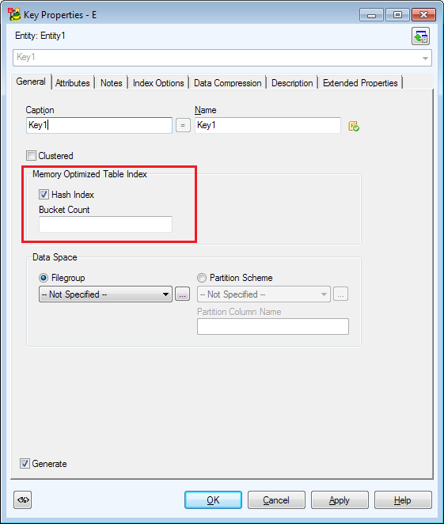444x524 pixels.
Task: Click into the Caption input field
Action: click(x=99, y=125)
